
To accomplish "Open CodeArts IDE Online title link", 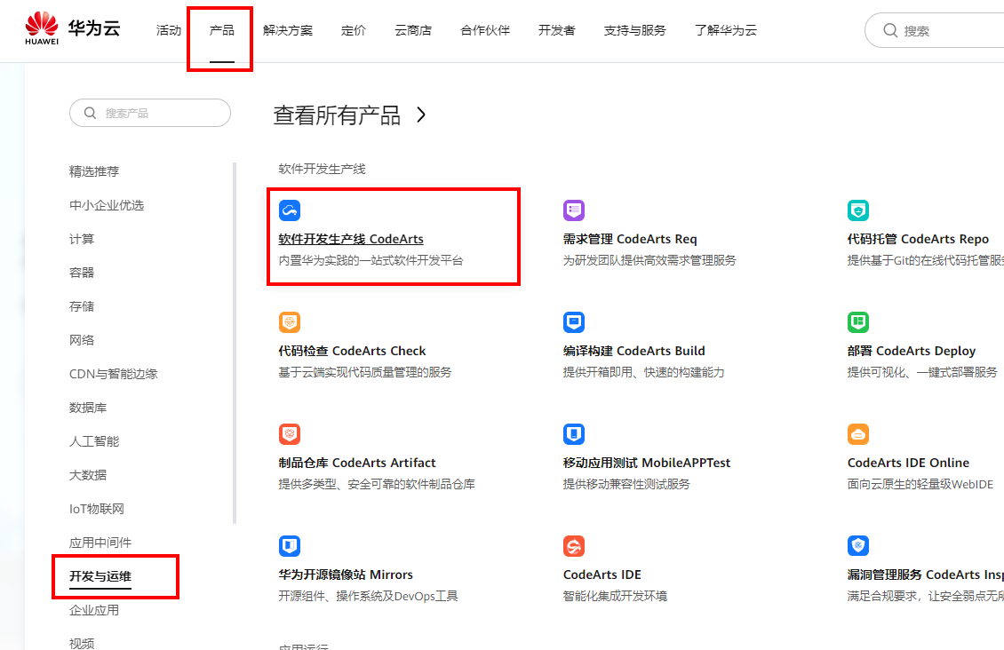I will coord(908,464).
